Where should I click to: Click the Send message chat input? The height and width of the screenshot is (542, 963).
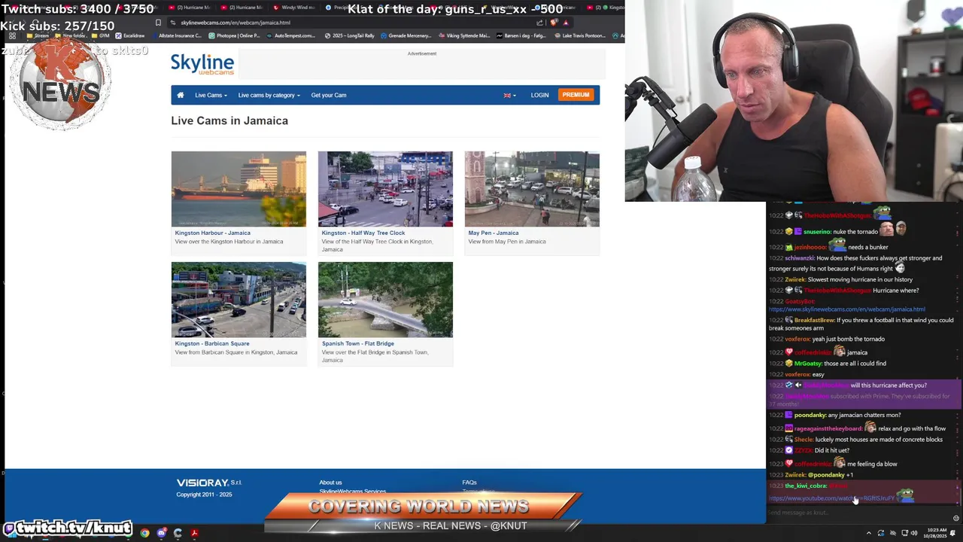pyautogui.click(x=858, y=513)
